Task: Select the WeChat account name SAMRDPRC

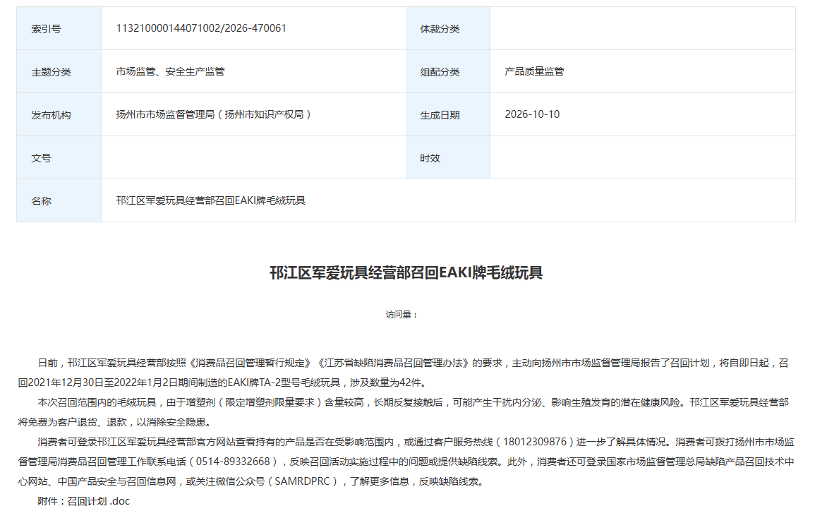Action: coord(303,481)
